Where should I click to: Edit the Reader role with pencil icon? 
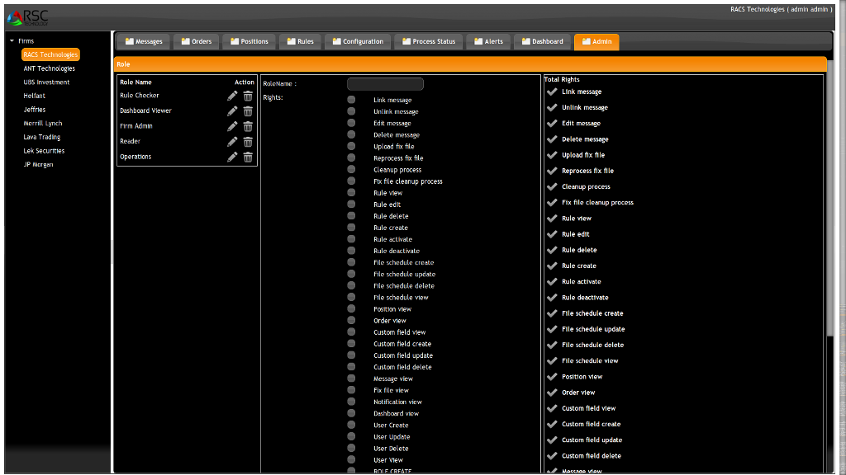click(x=232, y=141)
